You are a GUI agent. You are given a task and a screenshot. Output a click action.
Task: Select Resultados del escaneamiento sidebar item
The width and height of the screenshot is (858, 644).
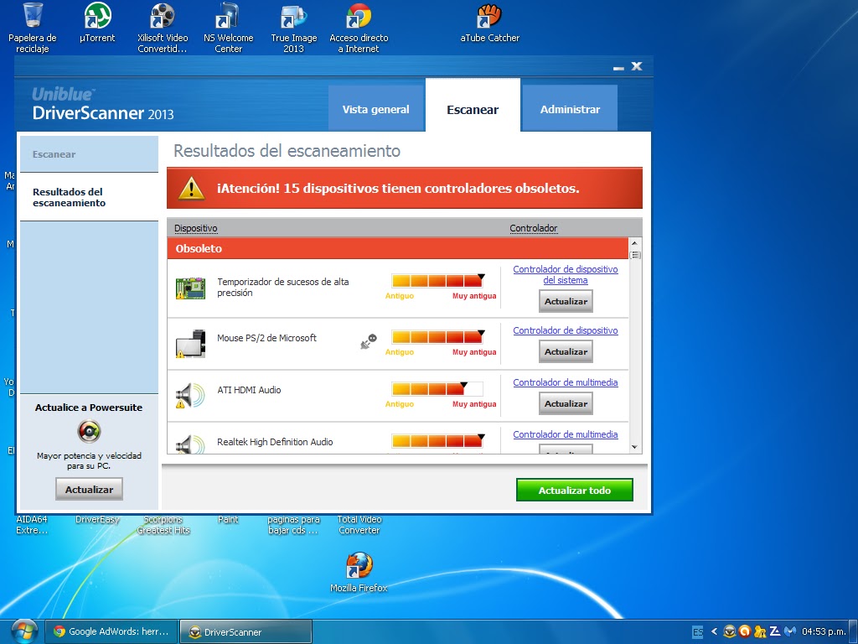tap(89, 197)
